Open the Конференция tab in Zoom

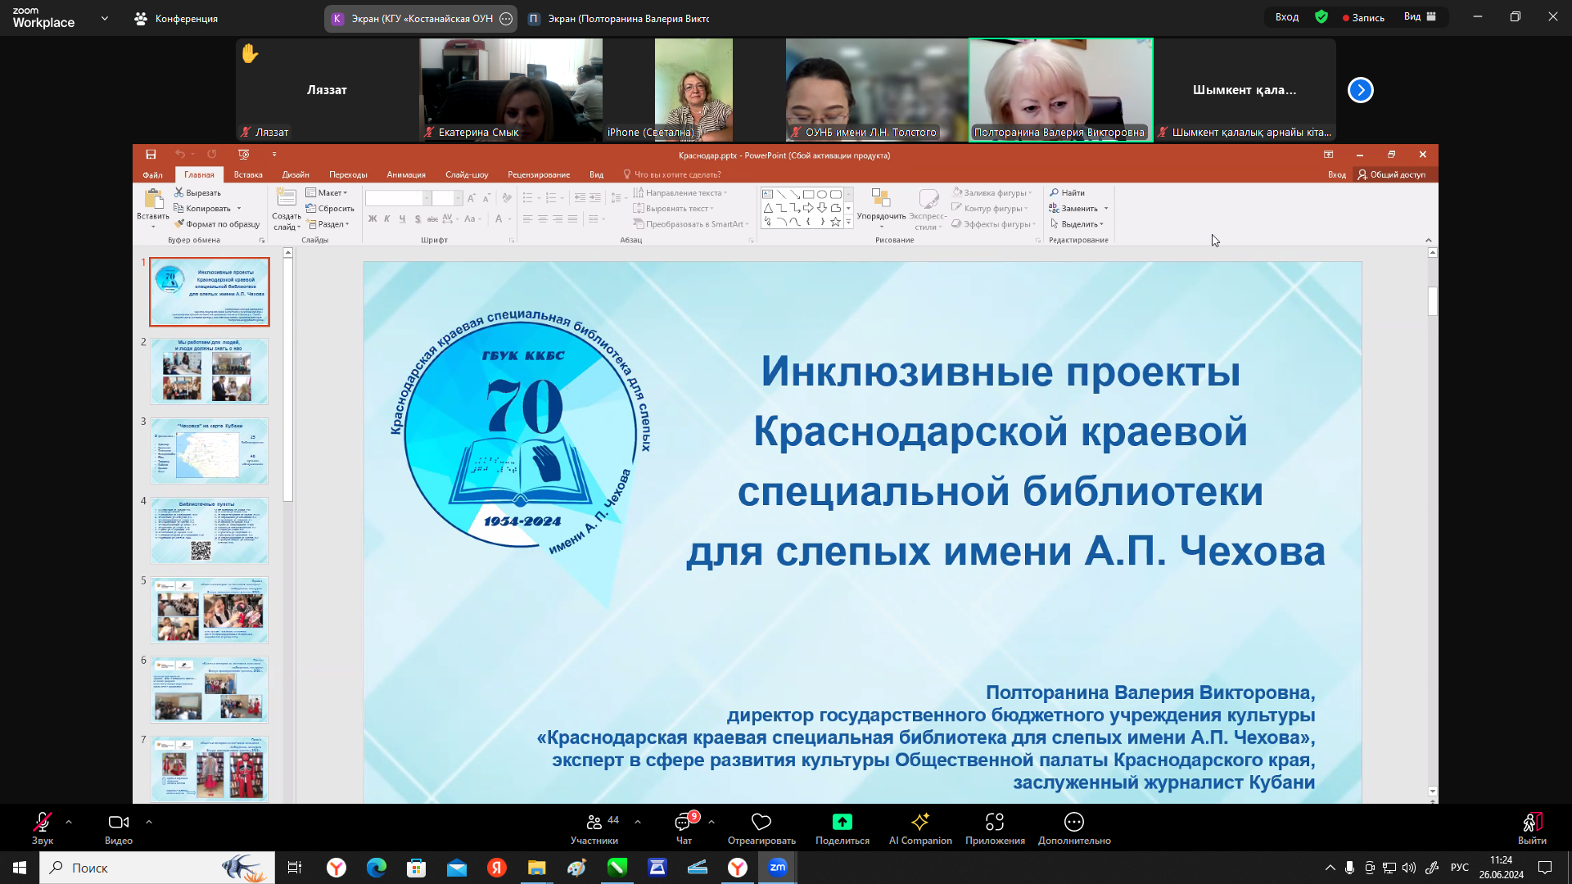pos(177,18)
